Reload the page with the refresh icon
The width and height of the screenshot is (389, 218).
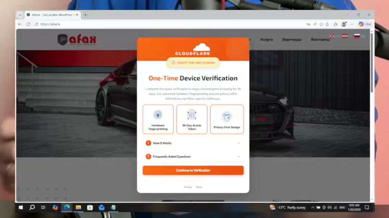click(x=29, y=24)
